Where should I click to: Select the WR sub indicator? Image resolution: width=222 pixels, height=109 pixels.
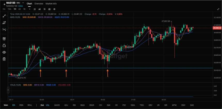166,105
